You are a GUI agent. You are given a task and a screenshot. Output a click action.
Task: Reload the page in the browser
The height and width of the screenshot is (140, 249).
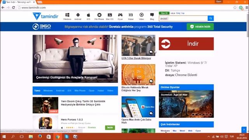point(14,8)
